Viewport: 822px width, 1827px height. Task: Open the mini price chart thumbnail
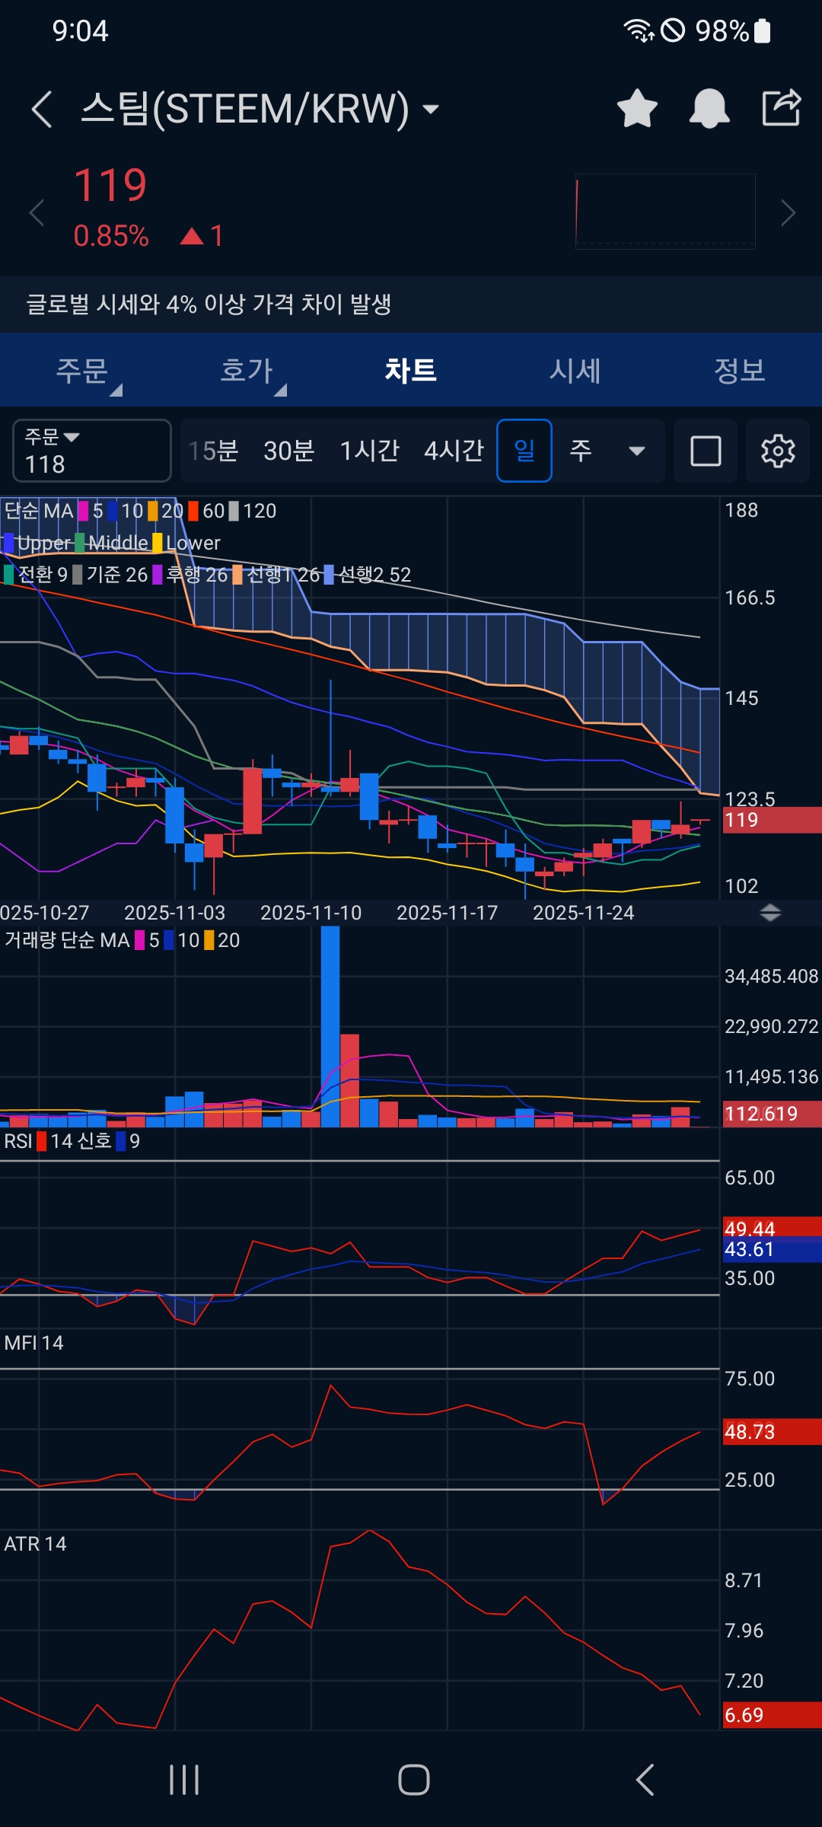pos(665,211)
